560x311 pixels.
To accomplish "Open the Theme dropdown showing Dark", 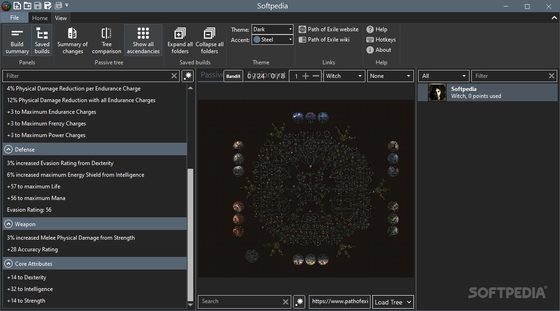I will click(x=273, y=29).
